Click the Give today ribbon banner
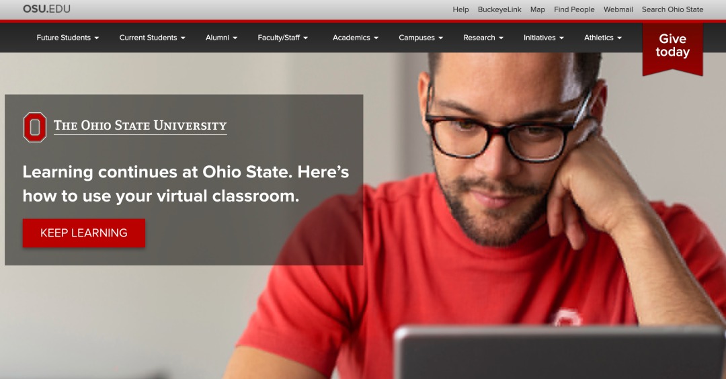726x379 pixels. click(672, 49)
